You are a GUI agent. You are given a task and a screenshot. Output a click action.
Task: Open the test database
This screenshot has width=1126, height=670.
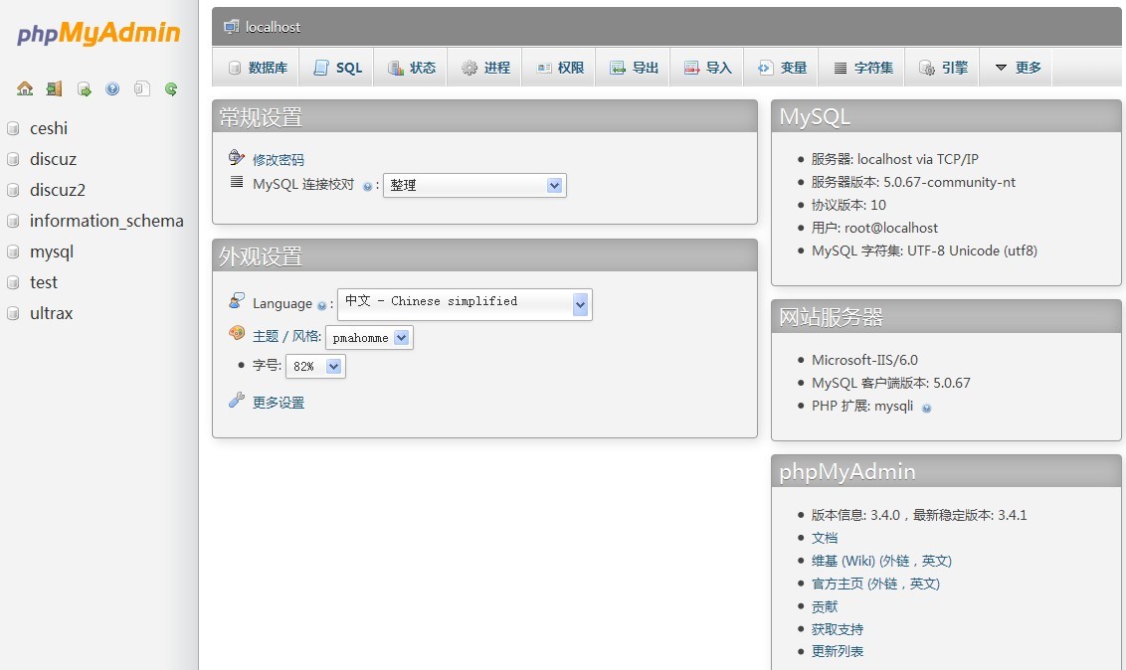point(44,282)
